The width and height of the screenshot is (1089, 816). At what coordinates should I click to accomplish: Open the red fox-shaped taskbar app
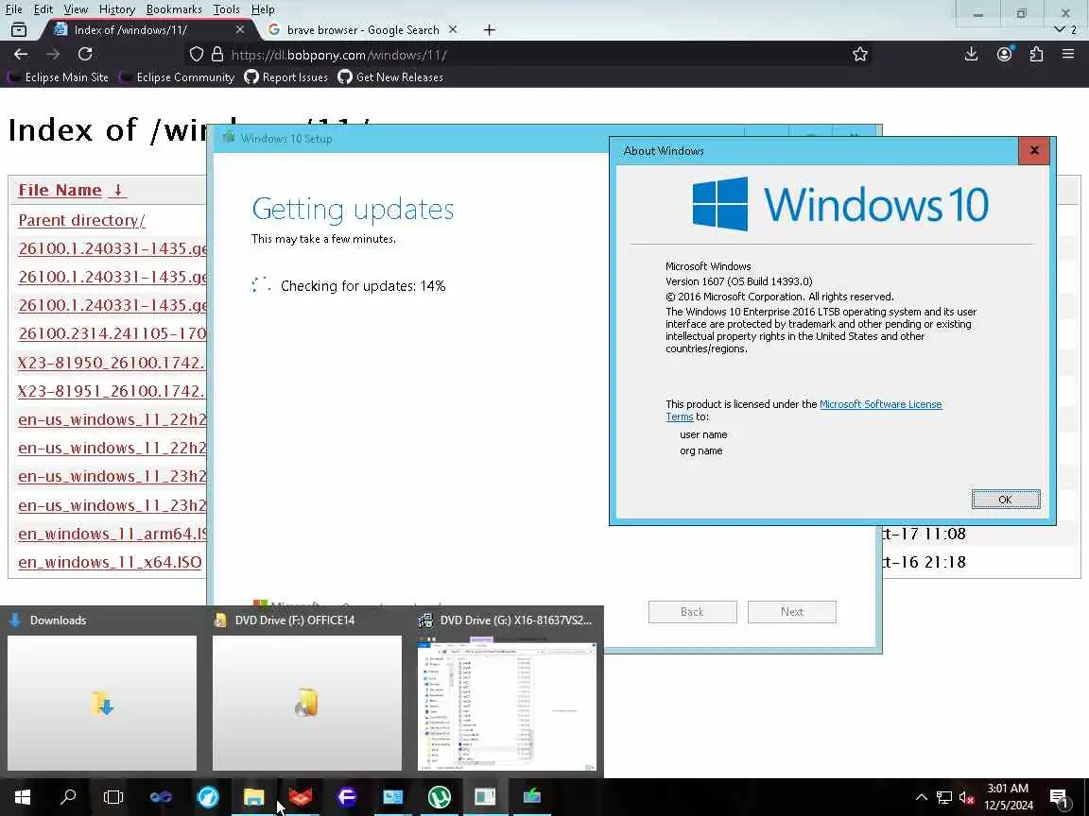coord(300,796)
